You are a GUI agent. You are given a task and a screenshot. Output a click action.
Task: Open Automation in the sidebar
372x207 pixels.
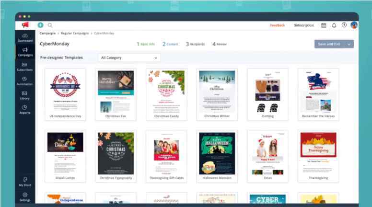pyautogui.click(x=24, y=81)
